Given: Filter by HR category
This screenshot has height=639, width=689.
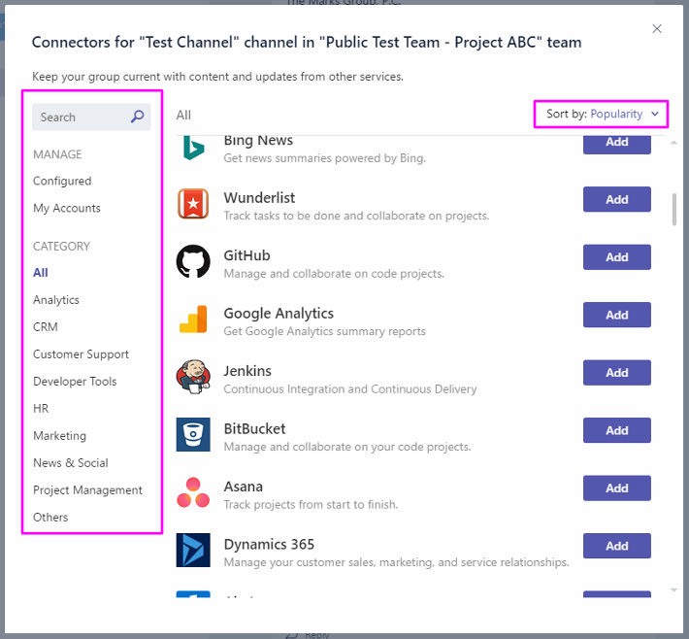Looking at the screenshot, I should [41, 409].
